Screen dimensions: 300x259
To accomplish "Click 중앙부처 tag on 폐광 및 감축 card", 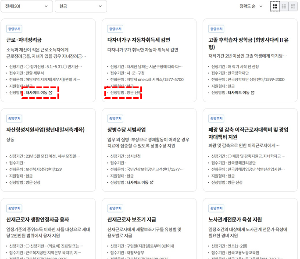I will [216, 119].
